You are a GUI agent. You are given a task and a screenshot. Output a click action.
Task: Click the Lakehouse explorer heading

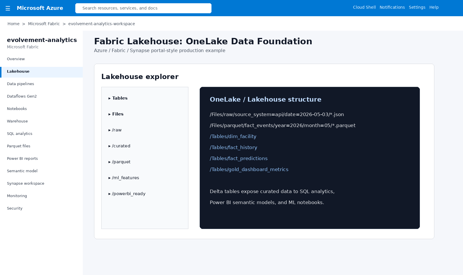140,77
